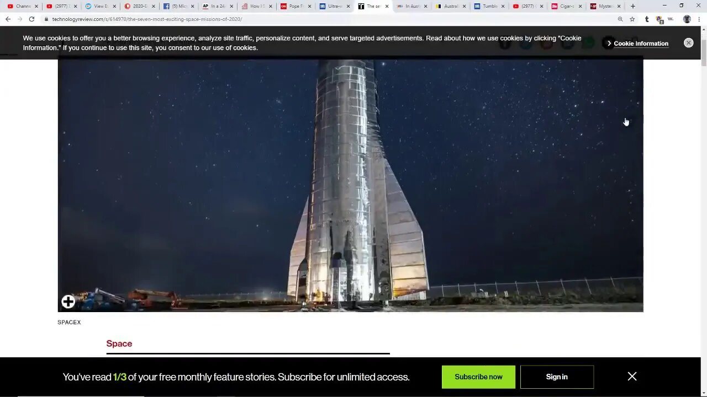Viewport: 707px width, 397px height.
Task: Click the W. extension icon
Action: (671, 19)
